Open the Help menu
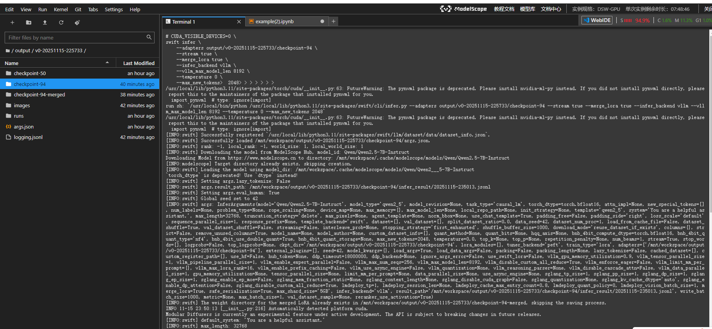This screenshot has width=712, height=329. 135,9
